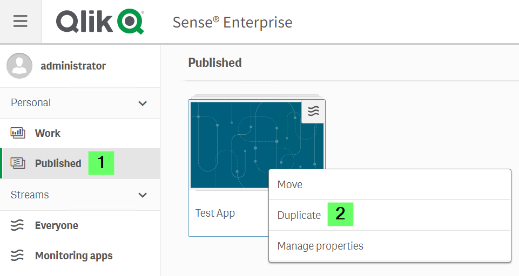
Task: Click the Test App name label
Action: pyautogui.click(x=215, y=213)
